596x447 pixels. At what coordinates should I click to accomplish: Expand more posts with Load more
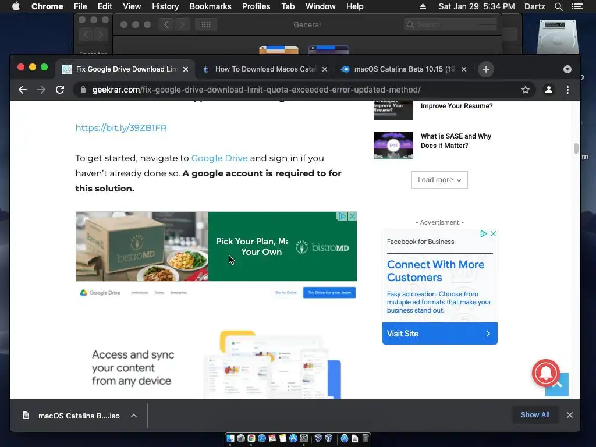coord(439,180)
